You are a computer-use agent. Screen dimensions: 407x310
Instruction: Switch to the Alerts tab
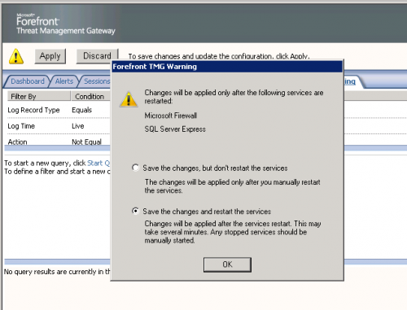click(x=64, y=81)
